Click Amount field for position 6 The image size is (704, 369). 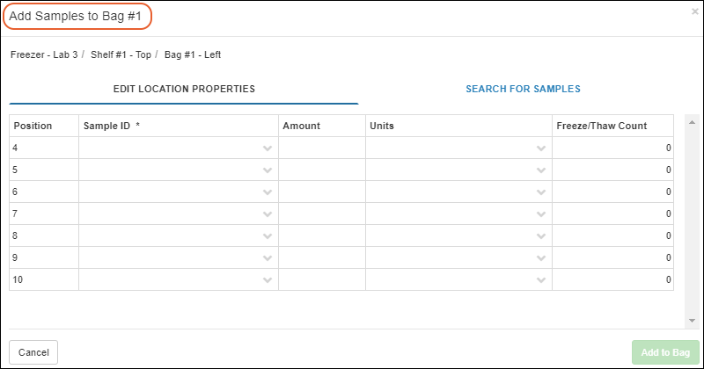coord(322,192)
